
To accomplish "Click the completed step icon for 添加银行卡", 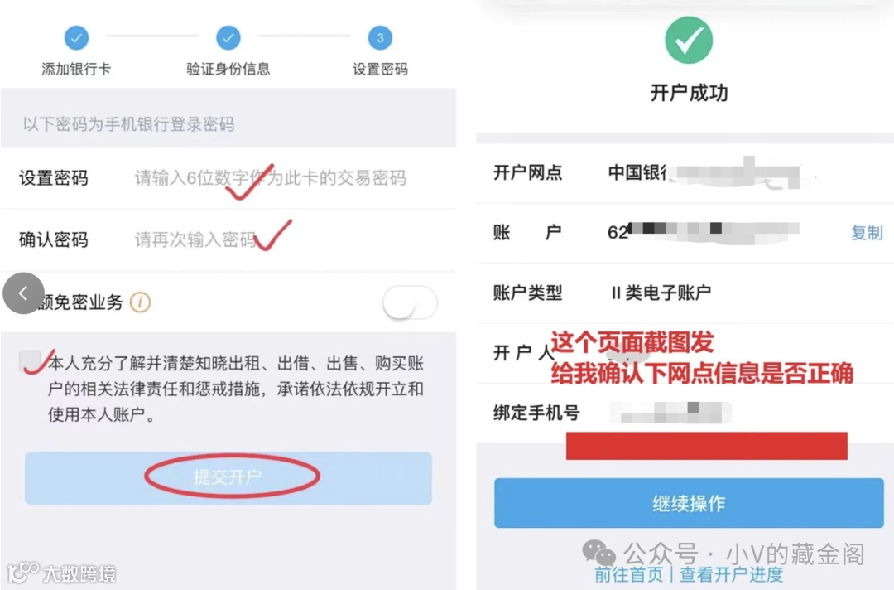I will click(76, 38).
